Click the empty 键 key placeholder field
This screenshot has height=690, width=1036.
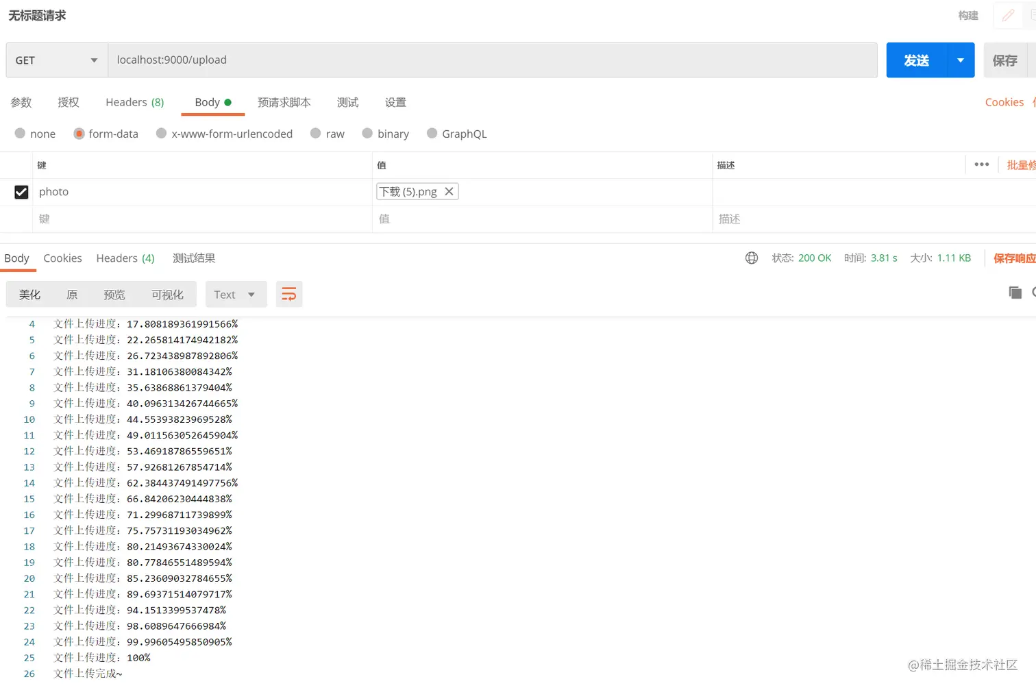[202, 219]
